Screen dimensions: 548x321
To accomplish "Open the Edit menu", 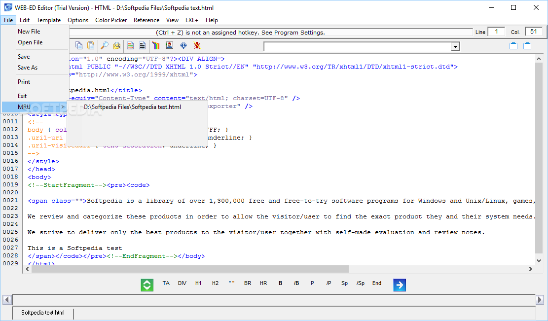I will (x=25, y=20).
